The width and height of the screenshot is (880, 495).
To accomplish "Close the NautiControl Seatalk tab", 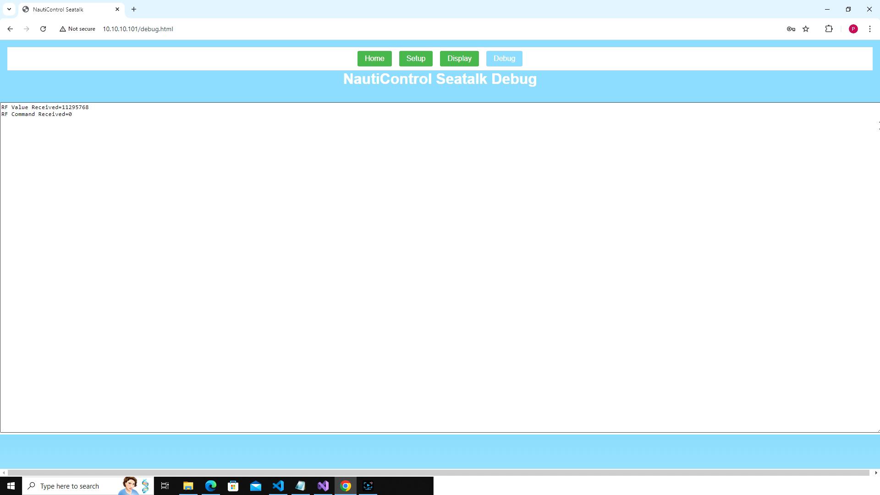I will [x=117, y=9].
